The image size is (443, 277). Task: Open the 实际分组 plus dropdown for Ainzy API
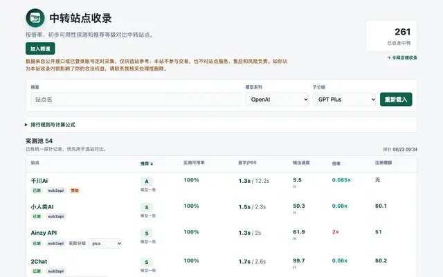tap(105, 243)
